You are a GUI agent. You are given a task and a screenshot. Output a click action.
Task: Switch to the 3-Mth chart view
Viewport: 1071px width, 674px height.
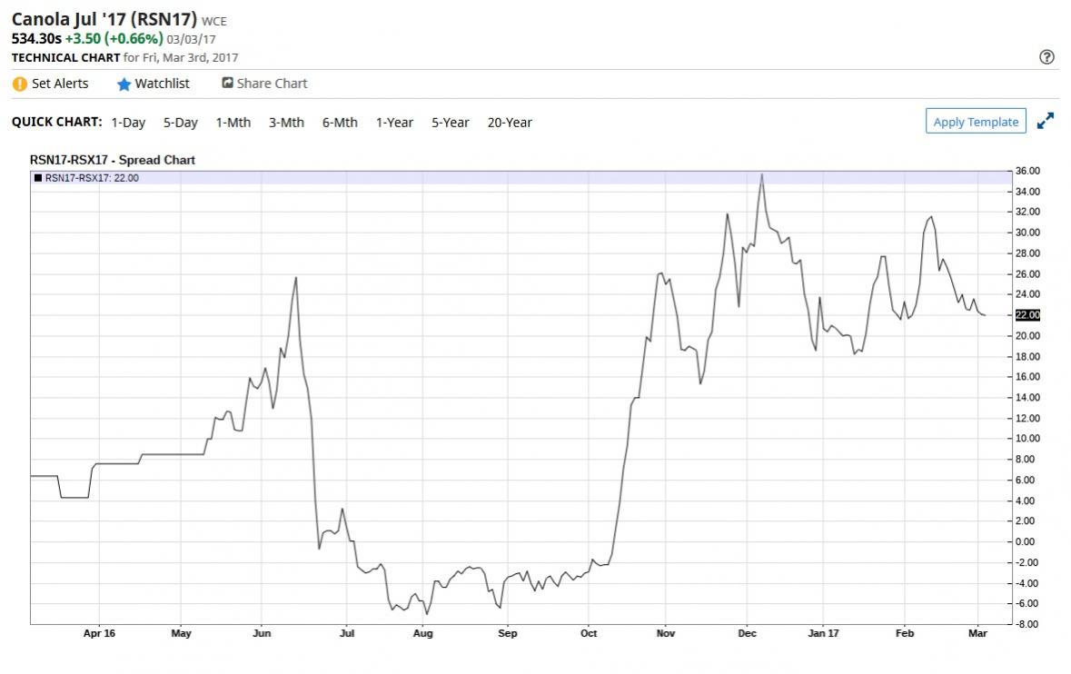[286, 123]
